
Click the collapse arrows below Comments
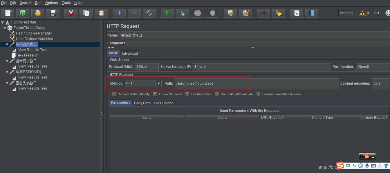point(111,48)
